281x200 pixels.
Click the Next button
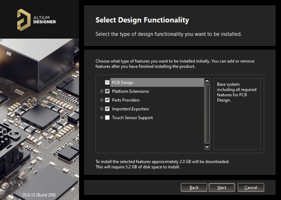click(x=222, y=187)
